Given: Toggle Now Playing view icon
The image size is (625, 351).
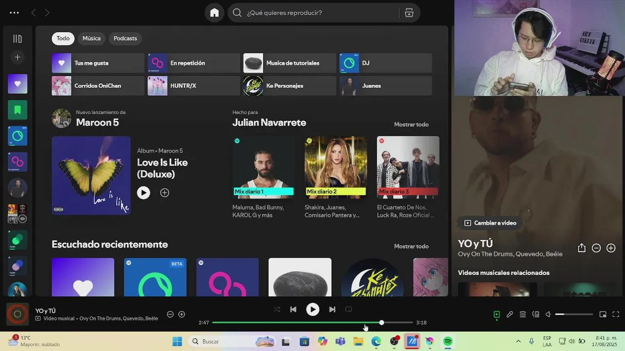Looking at the screenshot, I should [497, 314].
